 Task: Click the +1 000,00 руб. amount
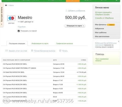click(81, 85)
